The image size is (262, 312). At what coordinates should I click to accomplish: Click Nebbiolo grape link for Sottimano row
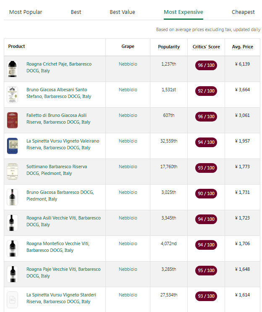pos(128,167)
